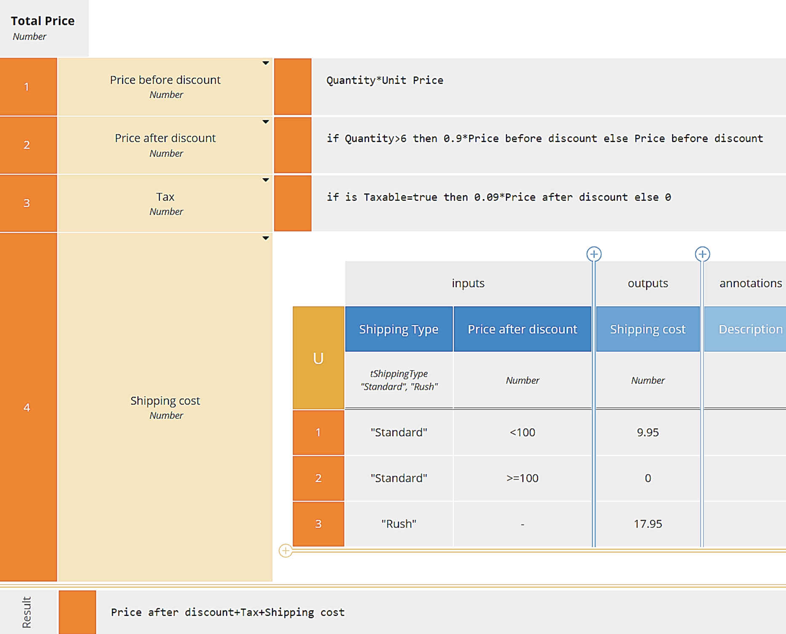Select the Shipping cost output column header
The width and height of the screenshot is (786, 634).
pyautogui.click(x=647, y=329)
